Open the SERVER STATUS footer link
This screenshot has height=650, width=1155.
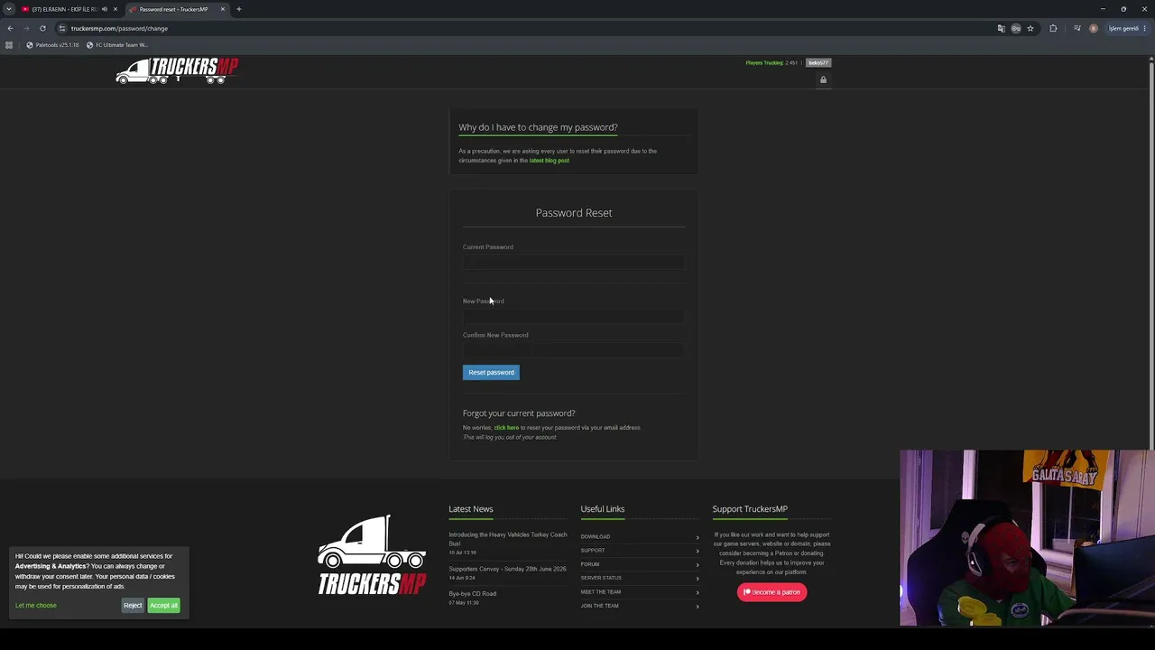pos(601,578)
